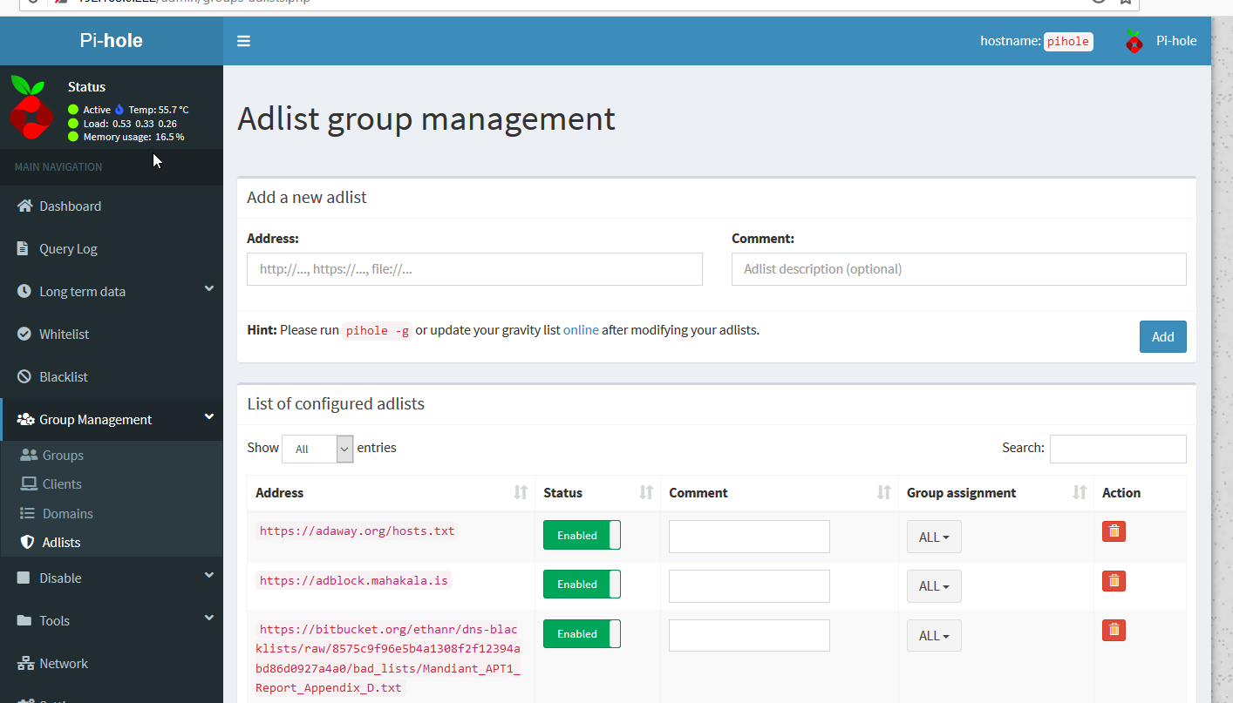
Task: Open group ALL dropdown for adblock.mahakala.is
Action: (x=934, y=586)
